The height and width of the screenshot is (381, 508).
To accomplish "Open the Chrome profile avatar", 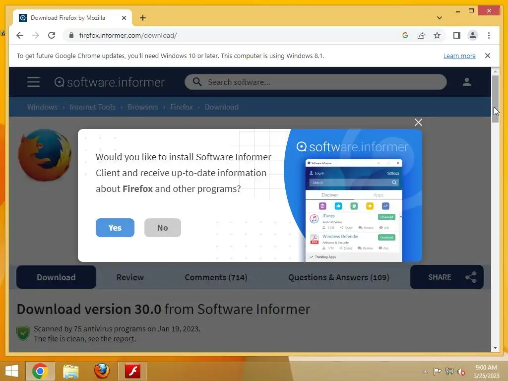I will 473,35.
